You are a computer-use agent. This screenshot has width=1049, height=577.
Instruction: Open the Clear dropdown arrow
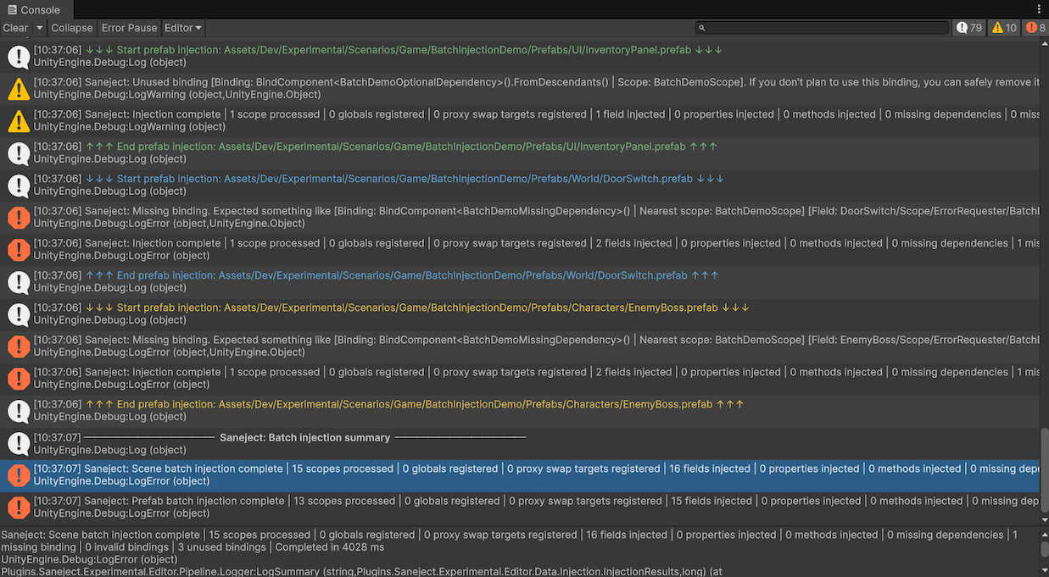pyautogui.click(x=38, y=27)
